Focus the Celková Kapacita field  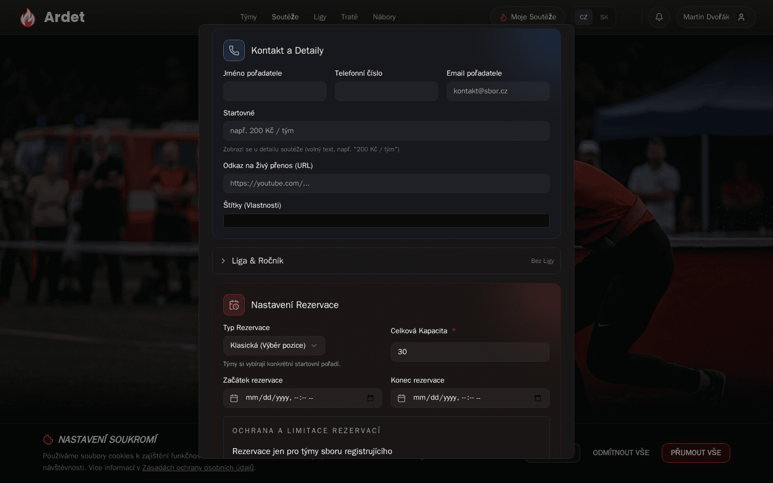[470, 352]
